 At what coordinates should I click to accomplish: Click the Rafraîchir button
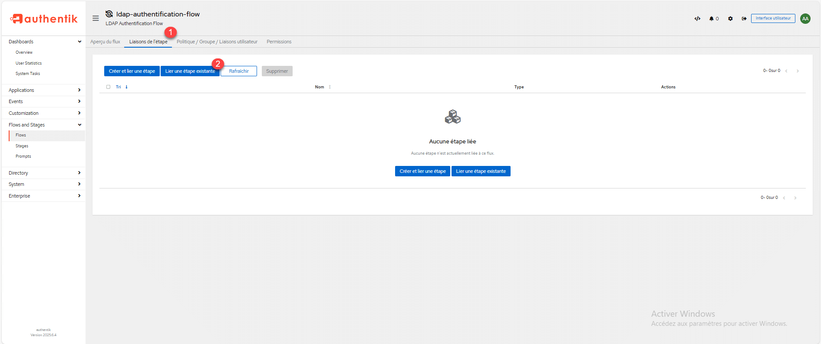pos(239,71)
